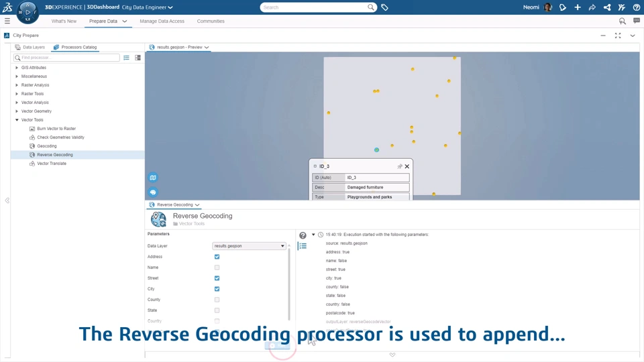Expand GIS Attributes category
644x362 pixels.
[x=17, y=67]
